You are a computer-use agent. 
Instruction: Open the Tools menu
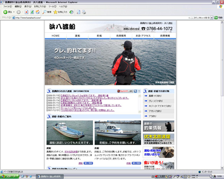coord(52,6)
